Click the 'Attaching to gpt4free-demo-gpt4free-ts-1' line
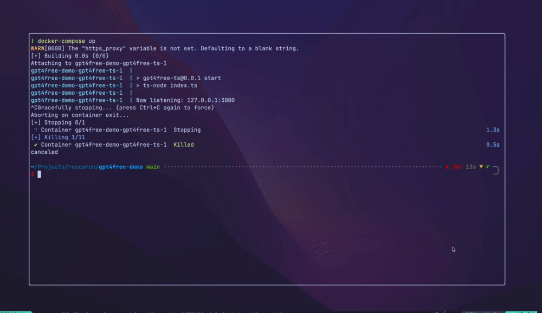The height and width of the screenshot is (313, 542). 99,63
